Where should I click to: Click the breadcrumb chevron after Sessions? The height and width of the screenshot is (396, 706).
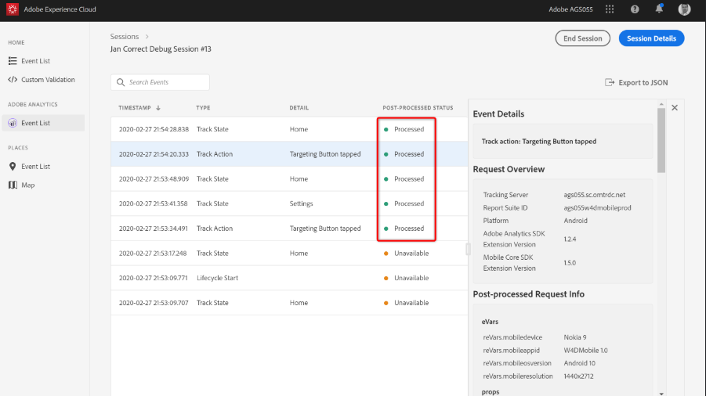click(x=147, y=37)
